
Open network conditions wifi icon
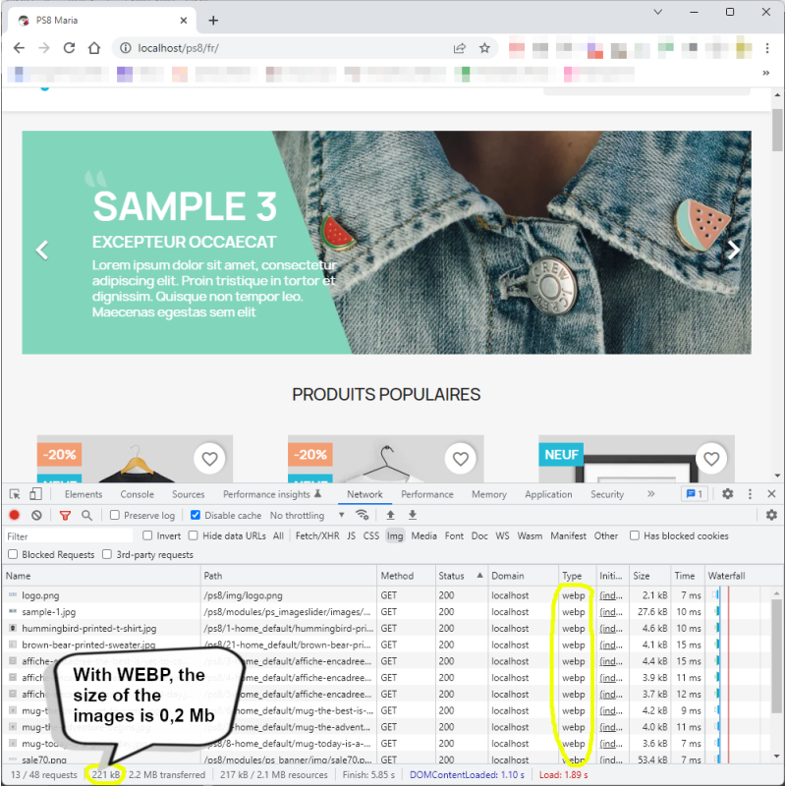(362, 515)
